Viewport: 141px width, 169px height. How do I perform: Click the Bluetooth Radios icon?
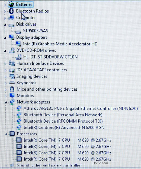click(11, 11)
